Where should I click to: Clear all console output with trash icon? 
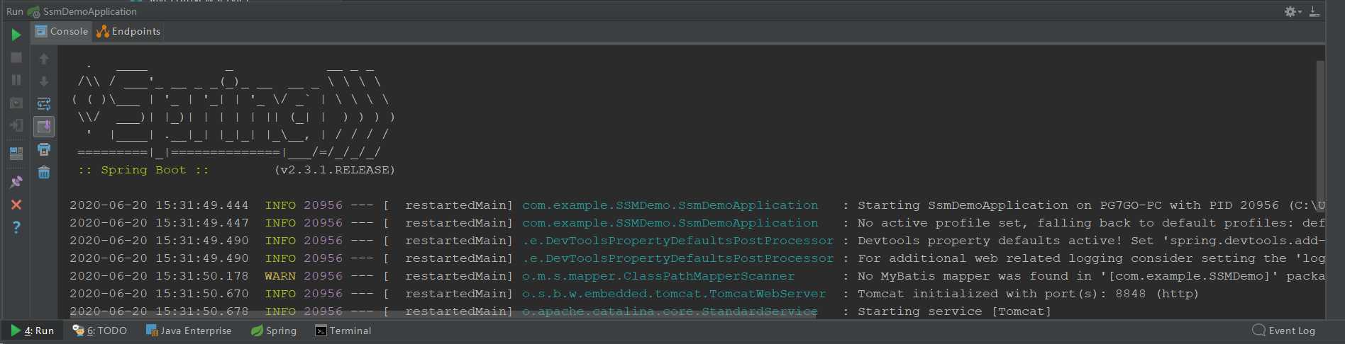click(44, 172)
